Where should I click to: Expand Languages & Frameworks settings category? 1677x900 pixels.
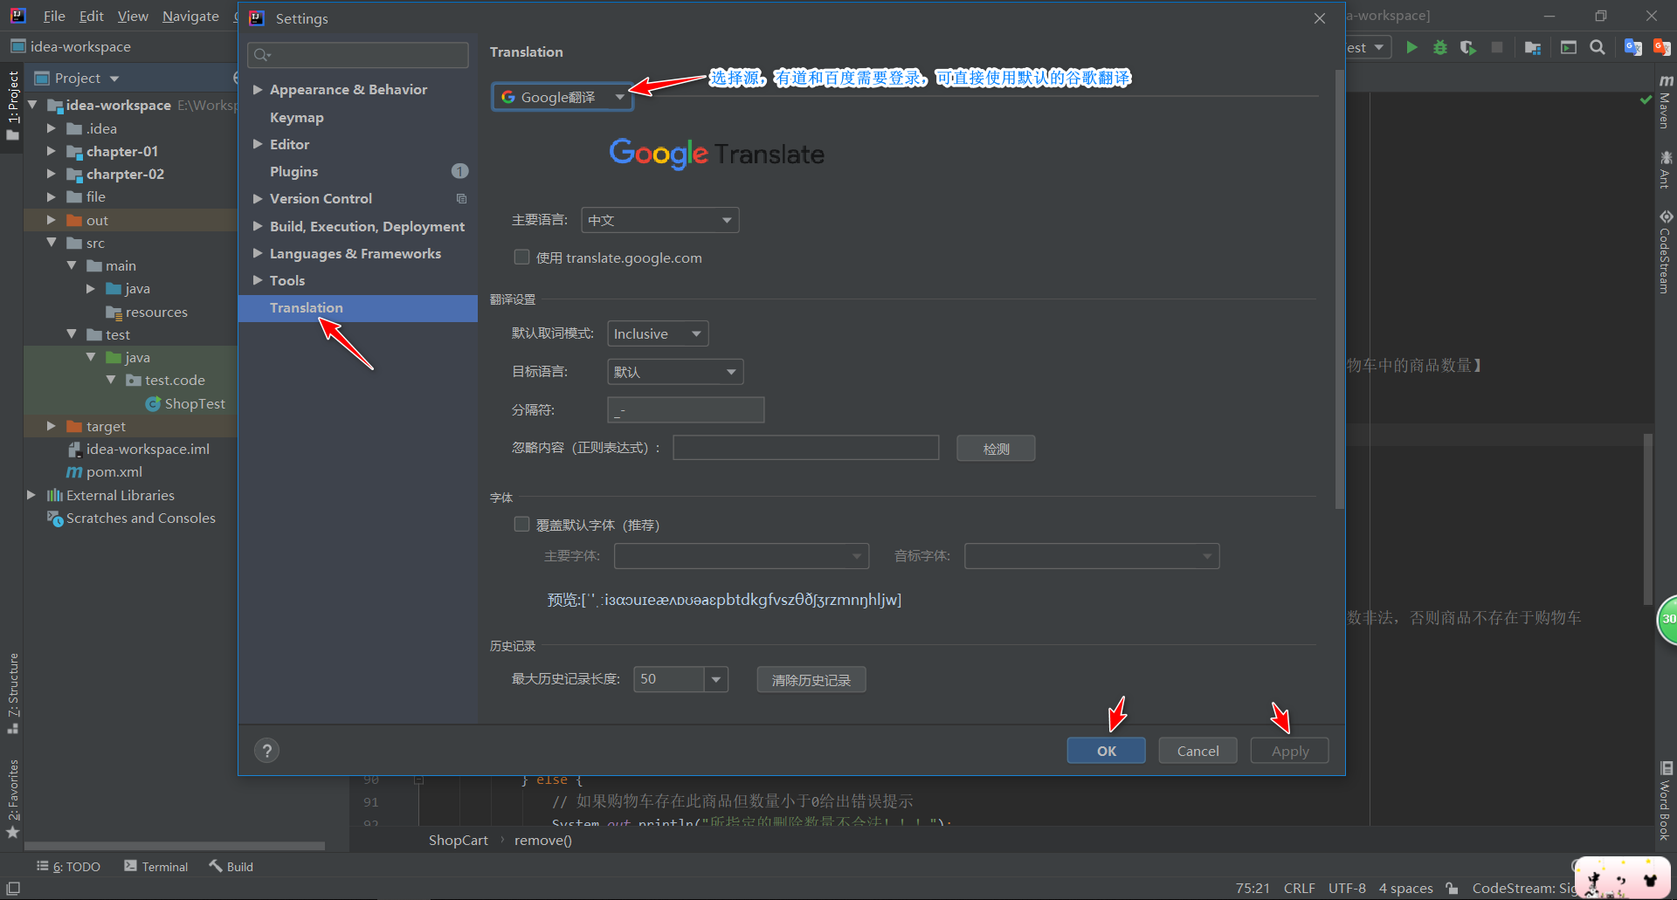click(x=258, y=253)
